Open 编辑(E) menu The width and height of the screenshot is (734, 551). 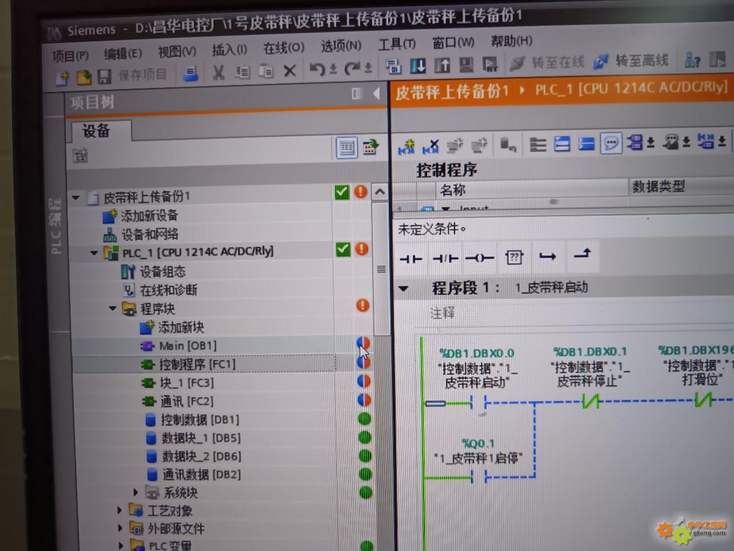(123, 53)
